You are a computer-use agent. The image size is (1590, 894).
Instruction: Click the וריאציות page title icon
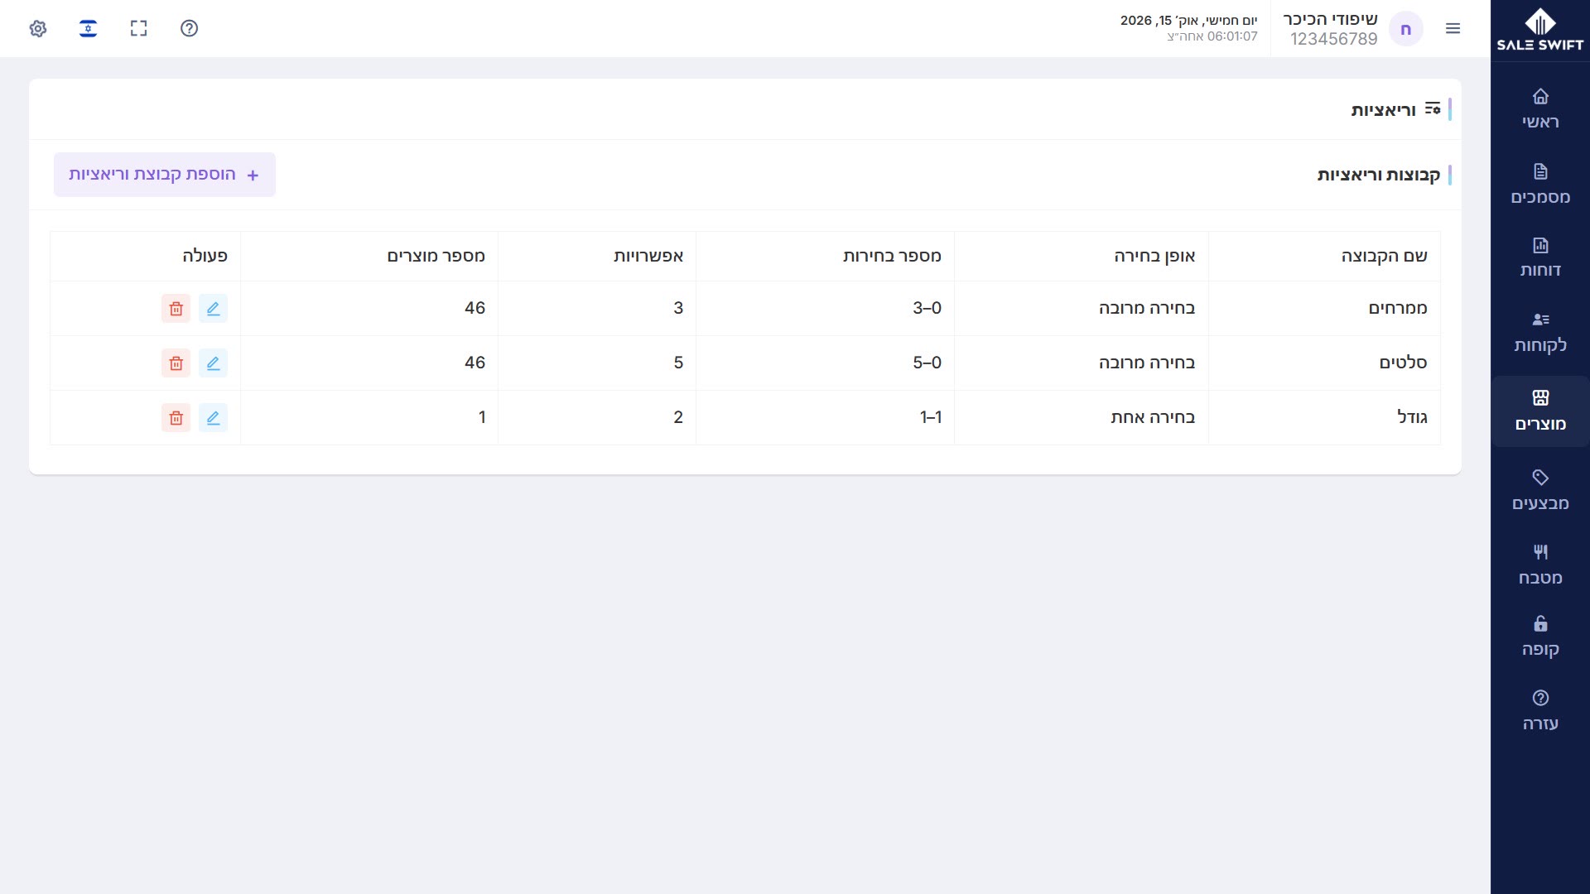pos(1433,109)
